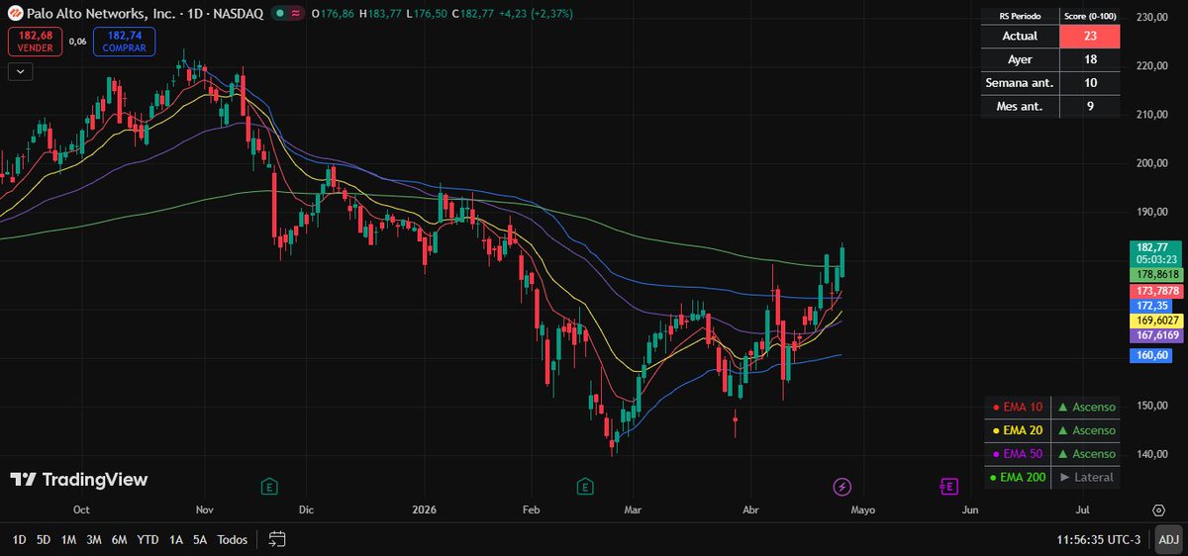The image size is (1188, 556).
Task: Toggle the ADJ adjusted data button
Action: (x=1169, y=539)
